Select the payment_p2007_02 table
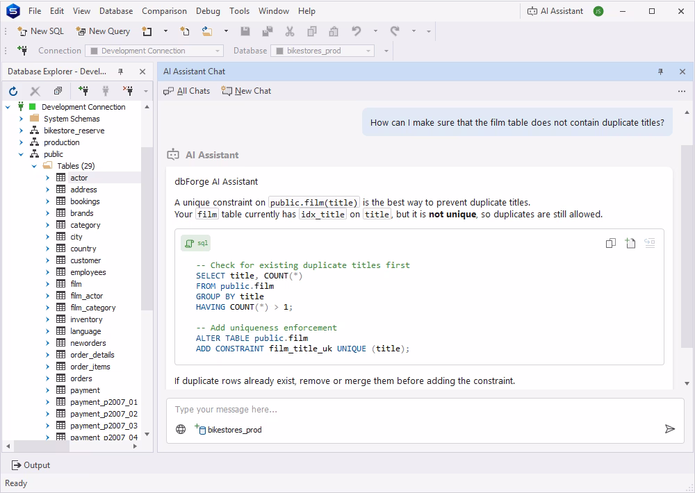This screenshot has width=695, height=493. coord(104,414)
